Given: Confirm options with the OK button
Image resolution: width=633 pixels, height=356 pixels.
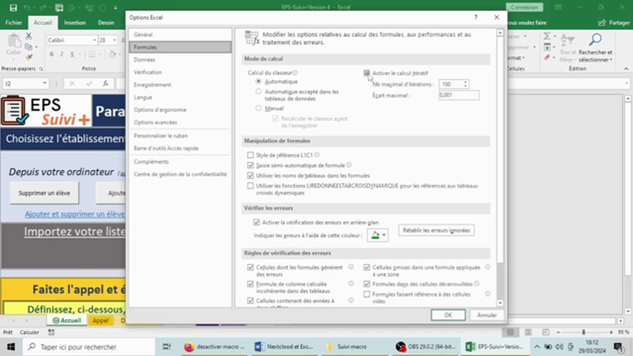Looking at the screenshot, I should click(x=448, y=315).
